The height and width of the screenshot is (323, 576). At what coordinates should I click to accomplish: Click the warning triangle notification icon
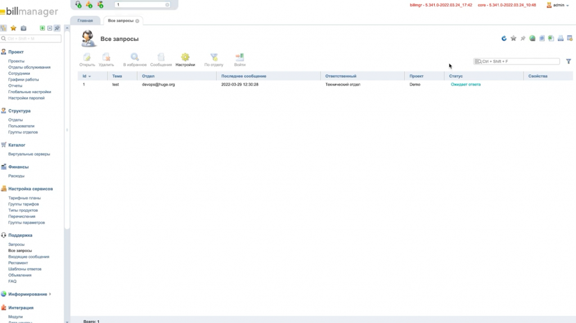(89, 4)
